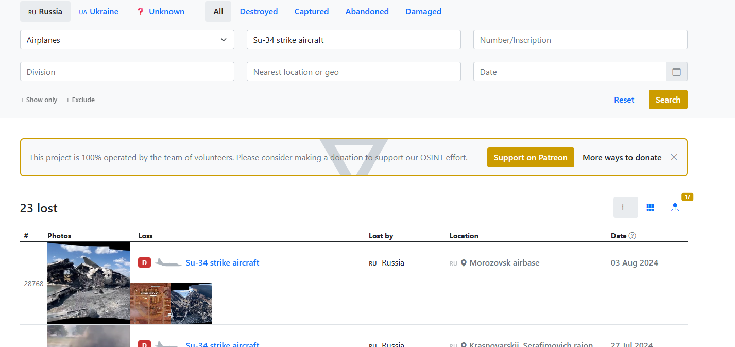735x347 pixels.
Task: Open Su-34 strike aircraft link, Morozovsk row
Action: [223, 263]
